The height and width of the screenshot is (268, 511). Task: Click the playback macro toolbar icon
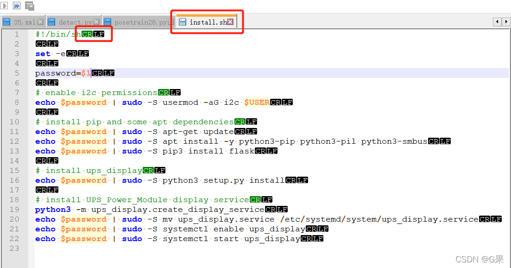click(4, 6)
